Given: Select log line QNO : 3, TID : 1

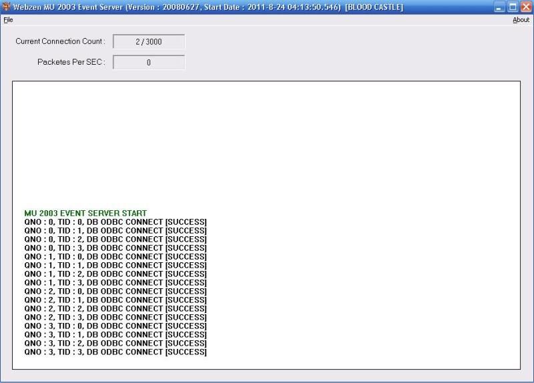Looking at the screenshot, I should (x=115, y=335).
